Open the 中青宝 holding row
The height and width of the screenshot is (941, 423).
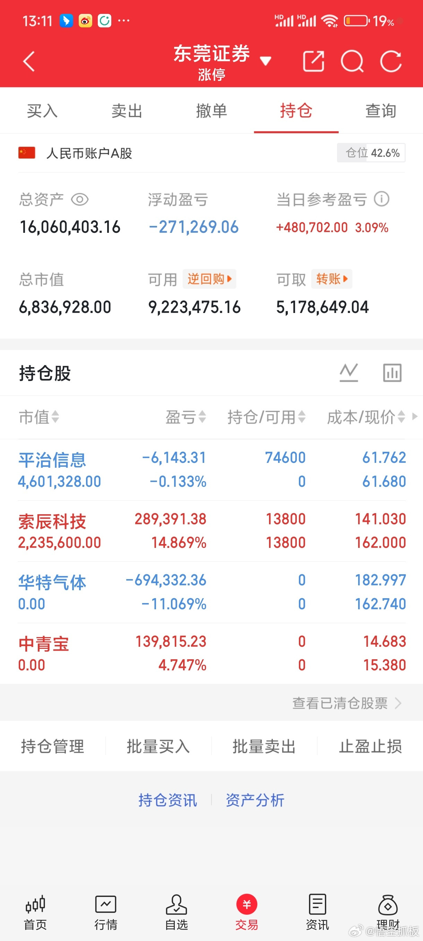click(212, 653)
